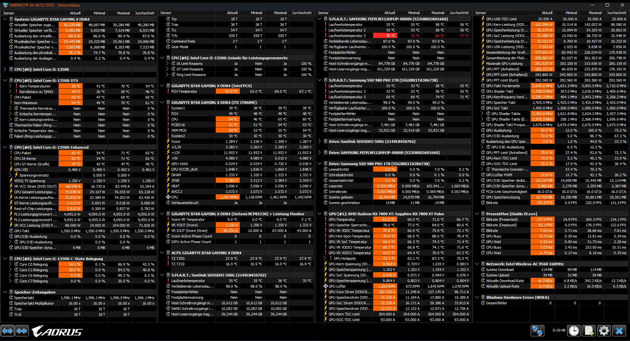The width and height of the screenshot is (630, 341).
Task: Select the CPU-Gesamt-Leistungsa... row
Action: click(79, 192)
